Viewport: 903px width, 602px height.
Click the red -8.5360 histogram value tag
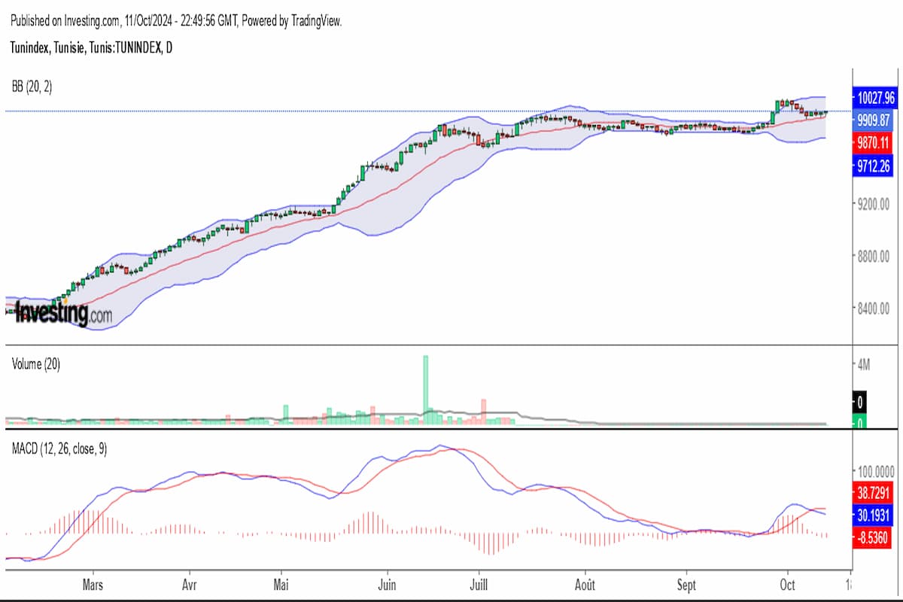874,537
